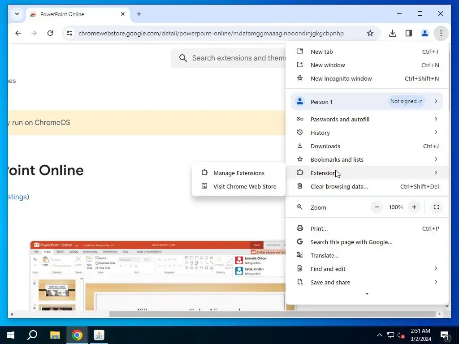Click the Search extensions and themes field

point(228,58)
